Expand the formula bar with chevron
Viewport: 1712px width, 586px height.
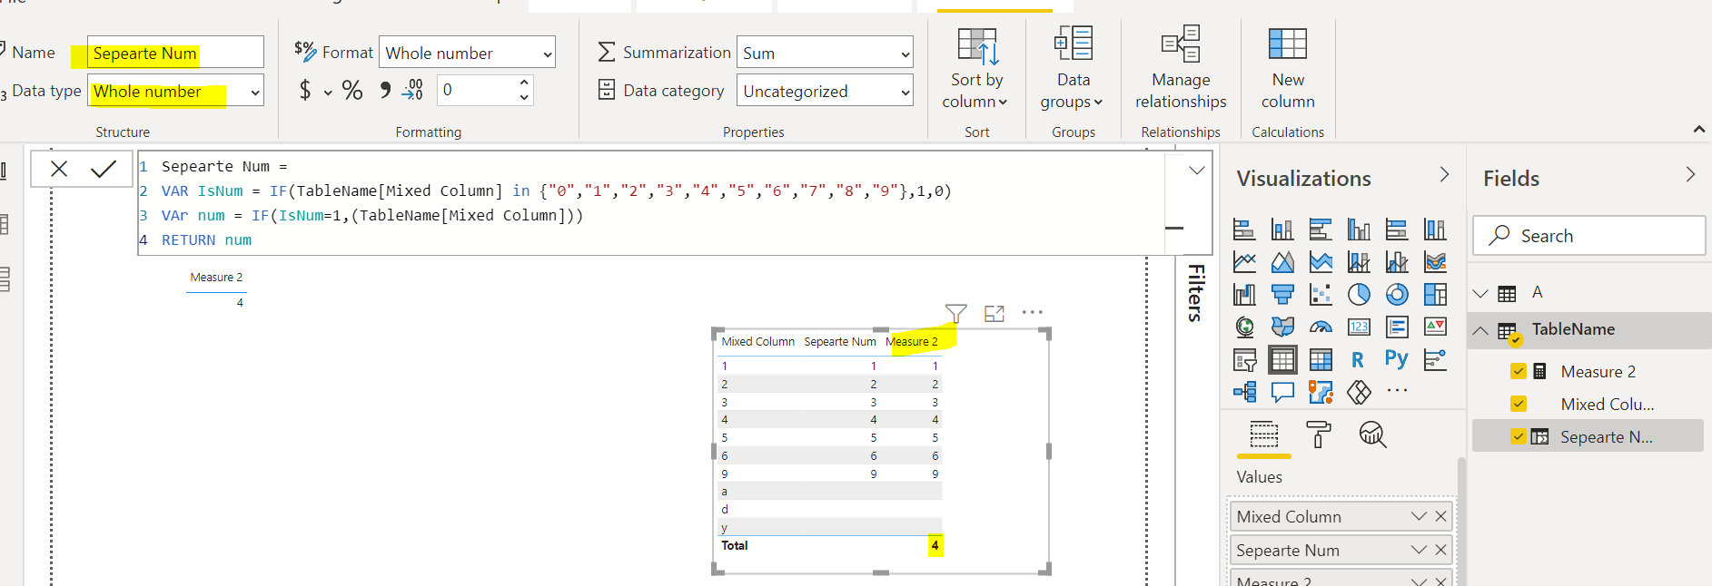(1197, 171)
